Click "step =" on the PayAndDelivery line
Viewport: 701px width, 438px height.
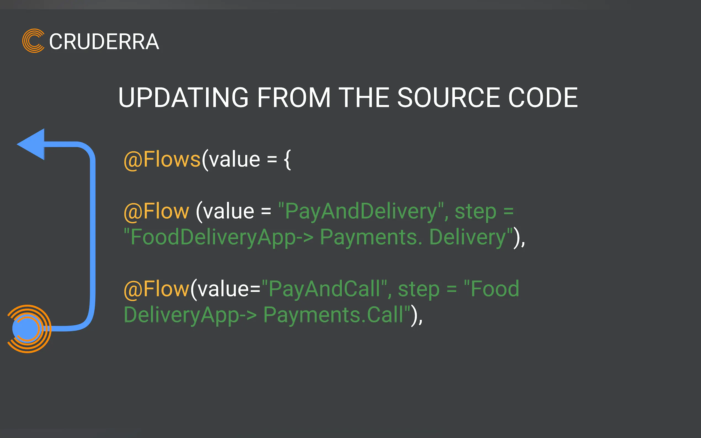coord(484,211)
